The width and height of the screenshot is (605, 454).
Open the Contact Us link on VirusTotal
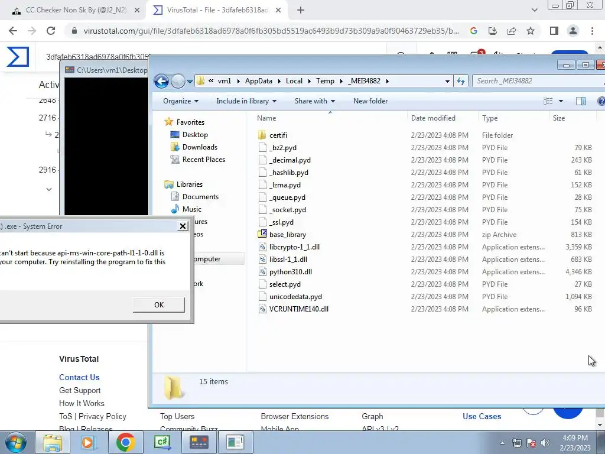point(79,378)
